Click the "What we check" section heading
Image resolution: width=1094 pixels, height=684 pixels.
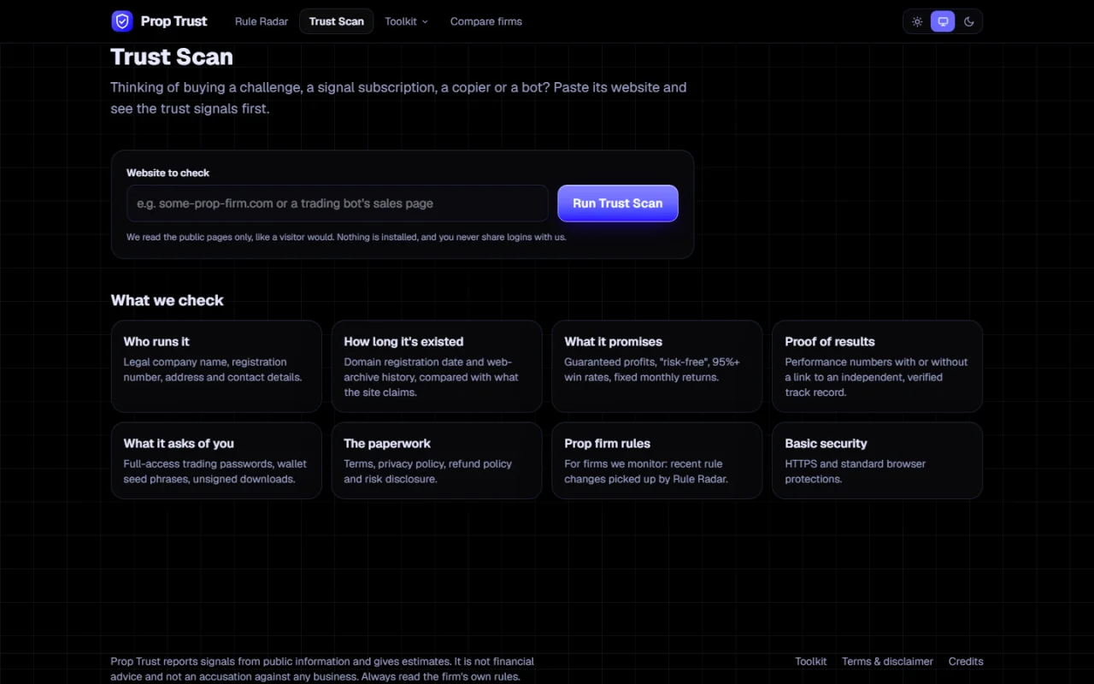click(168, 300)
